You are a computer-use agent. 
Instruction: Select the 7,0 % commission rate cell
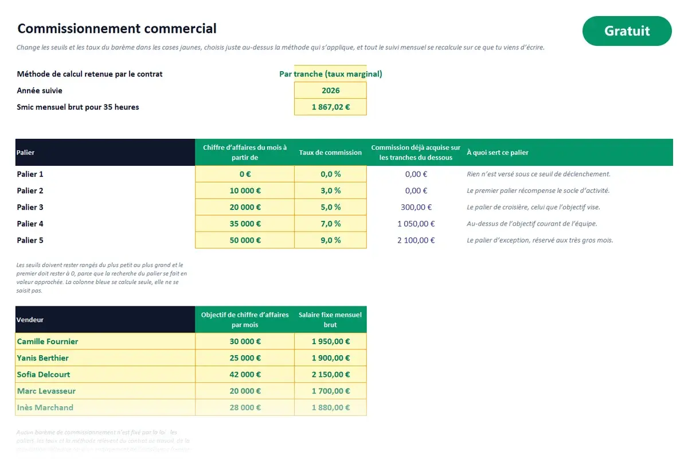pos(330,224)
